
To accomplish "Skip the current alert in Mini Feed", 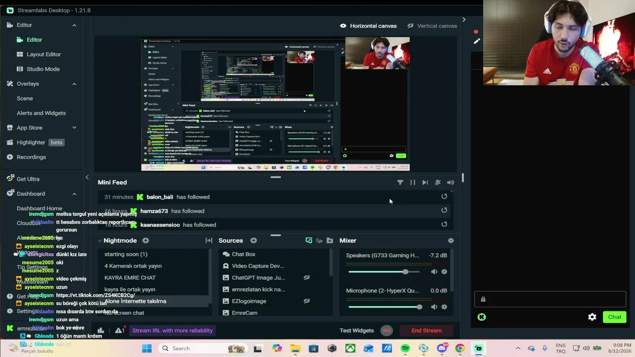I will 425,182.
